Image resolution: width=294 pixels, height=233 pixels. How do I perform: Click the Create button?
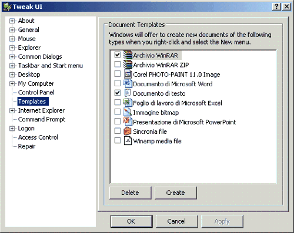tap(176, 193)
